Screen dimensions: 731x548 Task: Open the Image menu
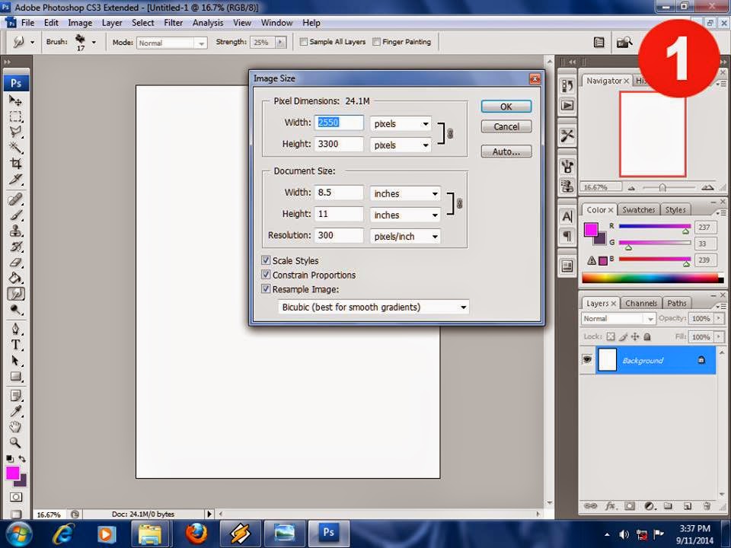click(80, 23)
